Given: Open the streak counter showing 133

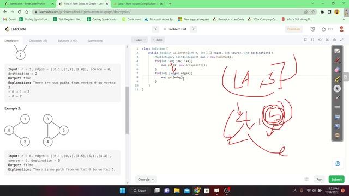Looking at the screenshot, I should (x=327, y=29).
